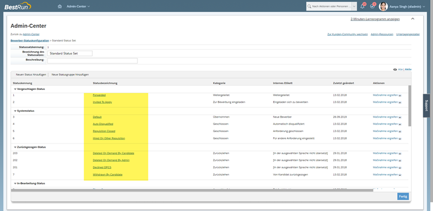Open action arrow for Invited To Apply row
The height and width of the screenshot is (211, 433).
tap(400, 102)
